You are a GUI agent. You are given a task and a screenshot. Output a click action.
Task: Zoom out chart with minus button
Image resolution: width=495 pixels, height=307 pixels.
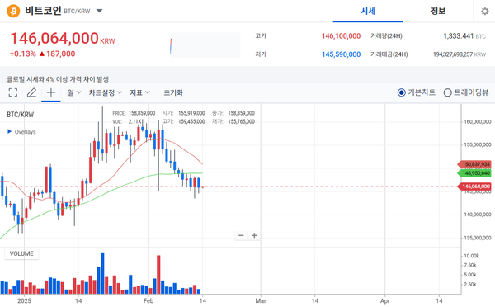tap(241, 236)
